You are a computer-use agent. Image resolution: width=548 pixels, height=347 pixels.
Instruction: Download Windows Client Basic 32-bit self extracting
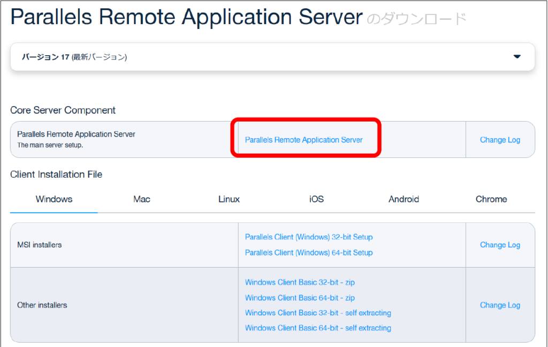(318, 313)
